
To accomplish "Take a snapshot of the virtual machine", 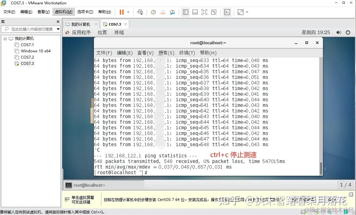I will click(153, 12).
